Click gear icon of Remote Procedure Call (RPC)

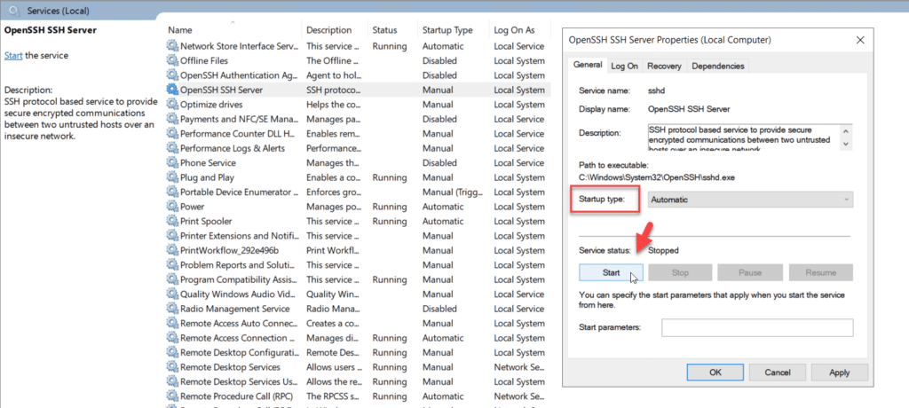(x=172, y=396)
